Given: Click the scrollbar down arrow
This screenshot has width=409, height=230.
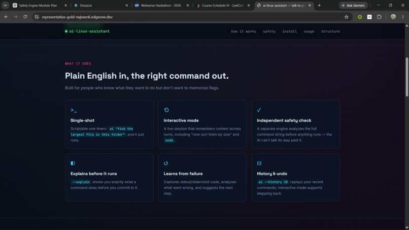Looking at the screenshot, I should [x=406, y=227].
